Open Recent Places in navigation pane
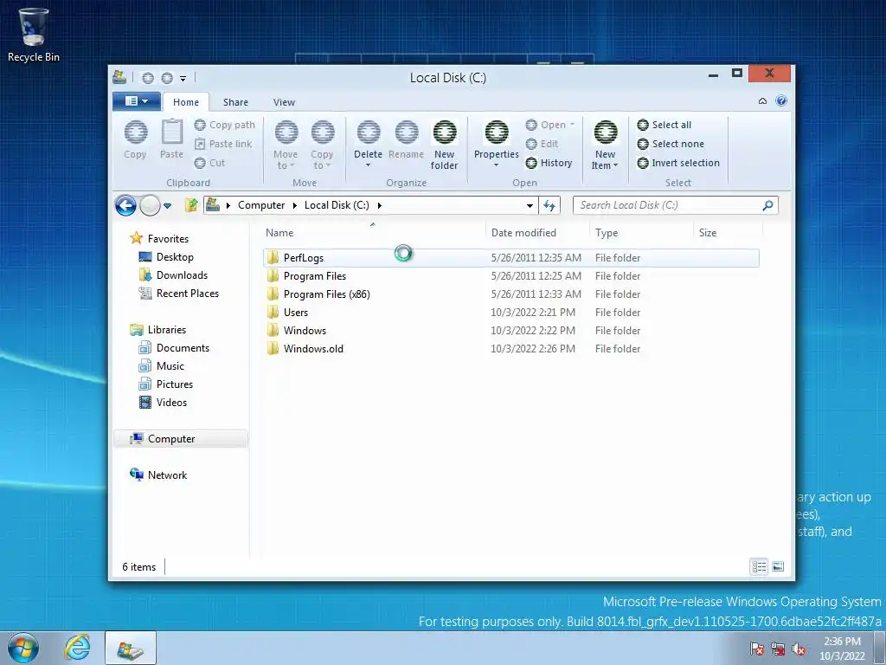 click(179, 294)
